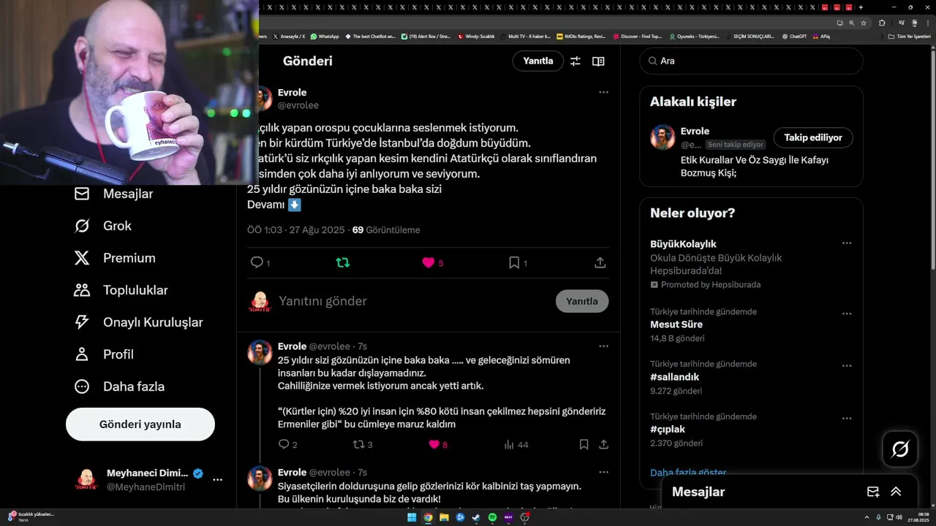936x526 pixels.
Task: Select Premium in the sidebar
Action: point(115,258)
